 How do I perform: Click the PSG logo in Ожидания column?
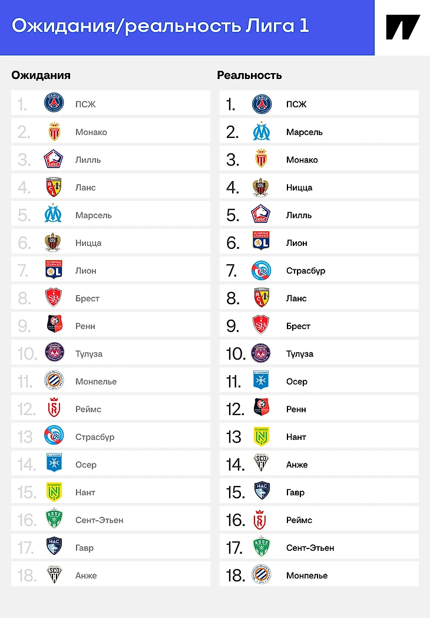pyautogui.click(x=54, y=104)
